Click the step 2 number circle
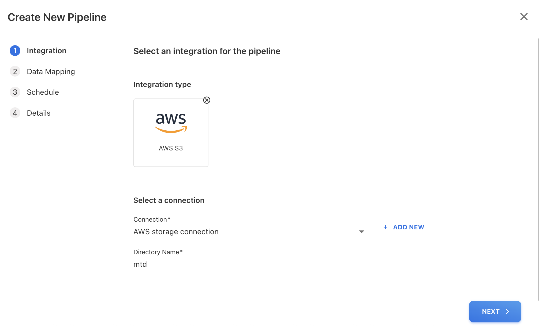The height and width of the screenshot is (326, 539). pyautogui.click(x=15, y=71)
